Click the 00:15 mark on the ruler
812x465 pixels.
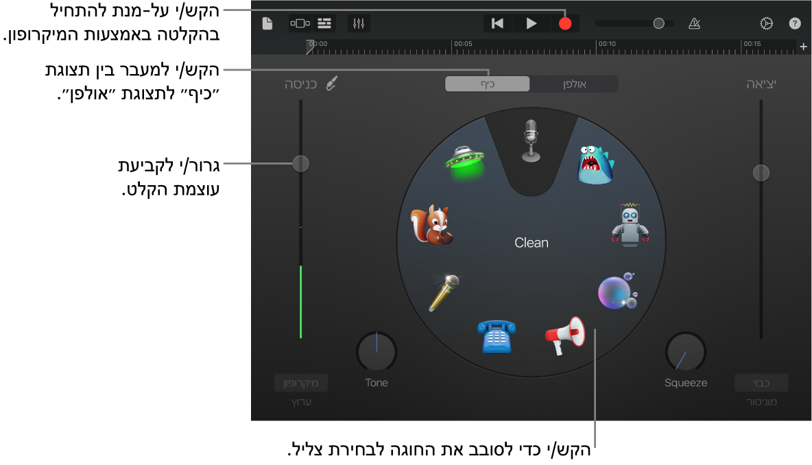tap(752, 44)
